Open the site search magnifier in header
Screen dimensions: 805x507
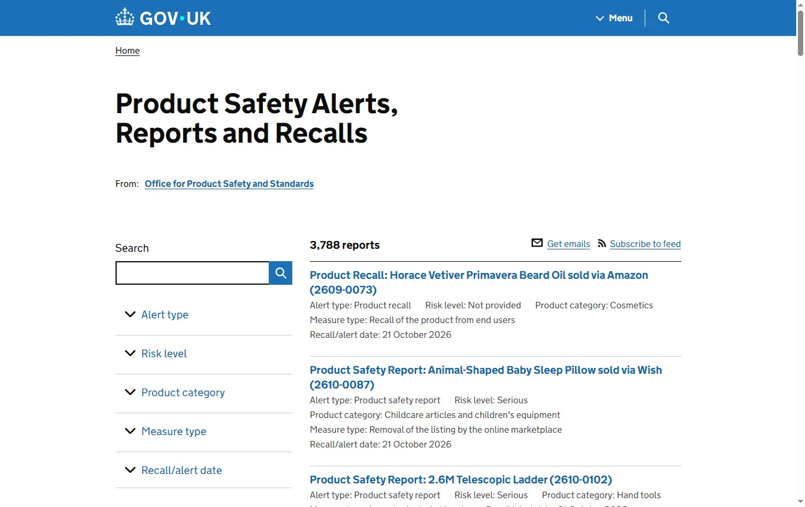tap(664, 18)
